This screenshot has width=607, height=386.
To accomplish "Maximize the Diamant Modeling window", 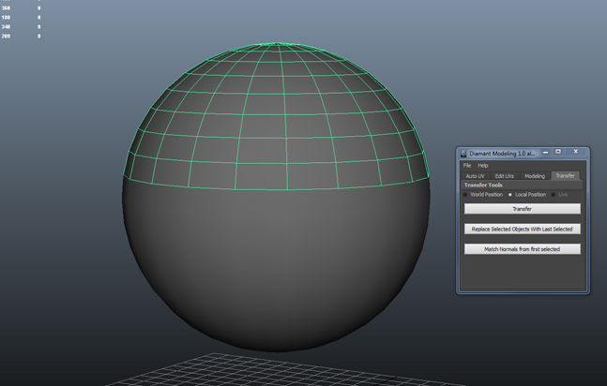I will (x=558, y=153).
